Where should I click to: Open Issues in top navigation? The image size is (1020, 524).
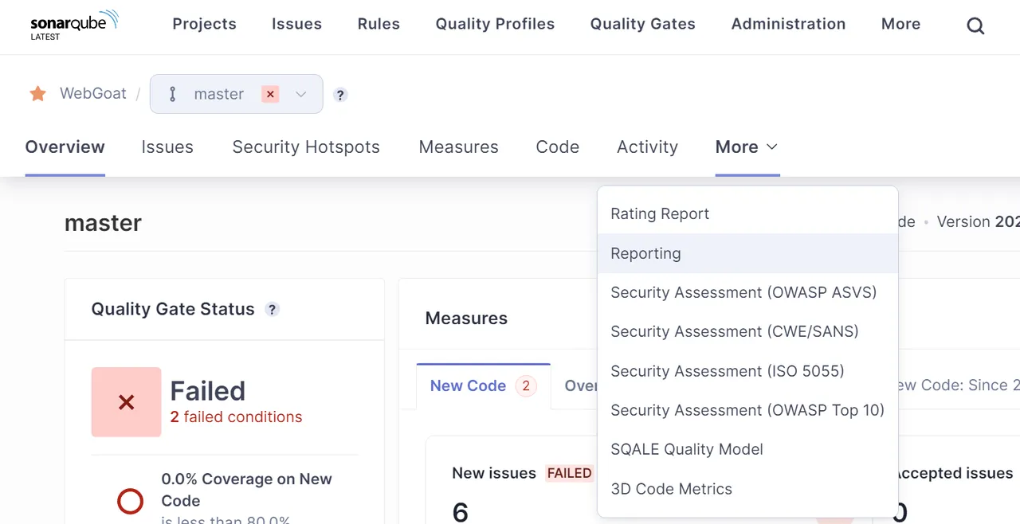click(x=296, y=24)
